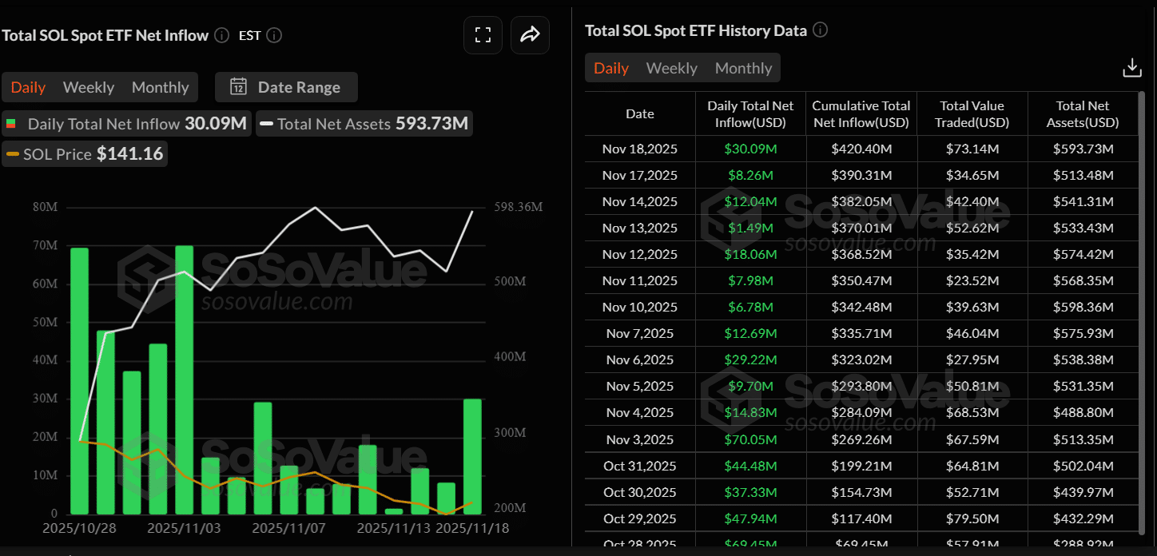
Task: Select Monthly tab in history table
Action: (743, 68)
